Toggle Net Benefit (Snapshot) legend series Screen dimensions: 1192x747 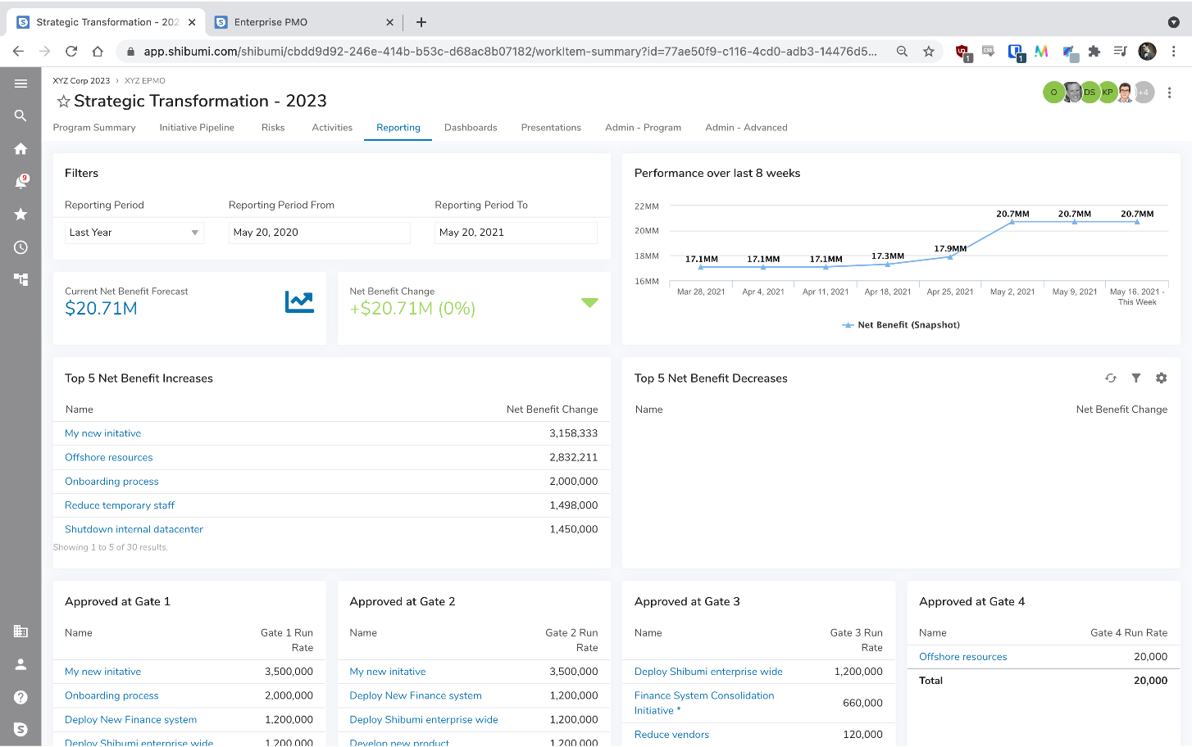(x=900, y=325)
